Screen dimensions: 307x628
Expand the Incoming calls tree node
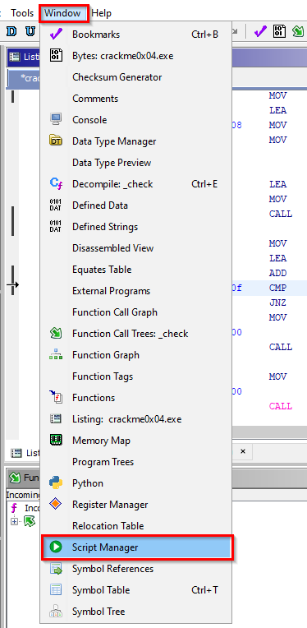[x=15, y=521]
